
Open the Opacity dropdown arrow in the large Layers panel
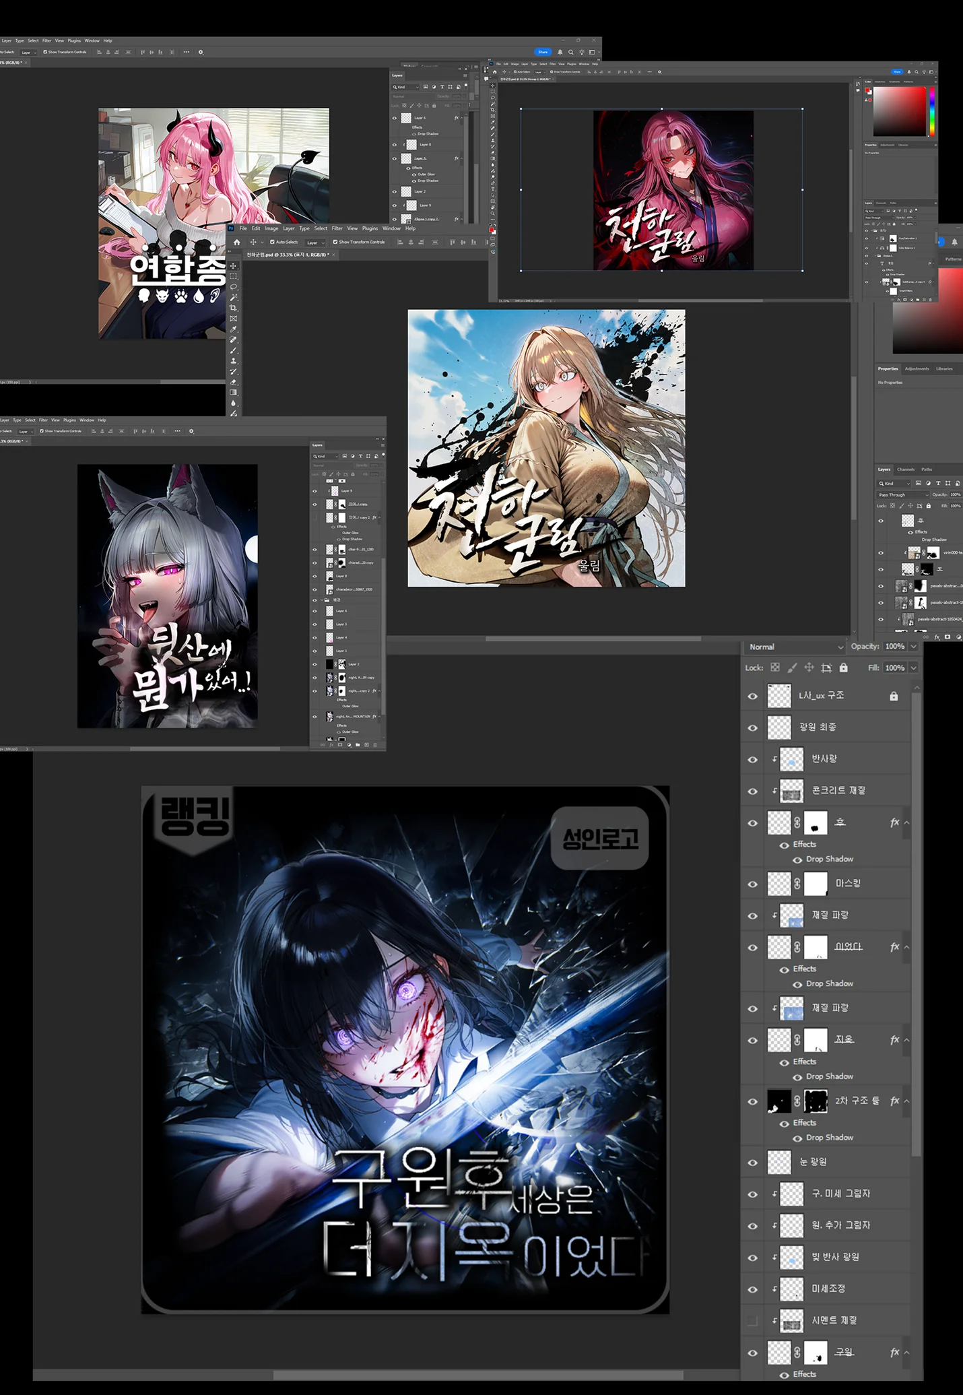click(913, 647)
